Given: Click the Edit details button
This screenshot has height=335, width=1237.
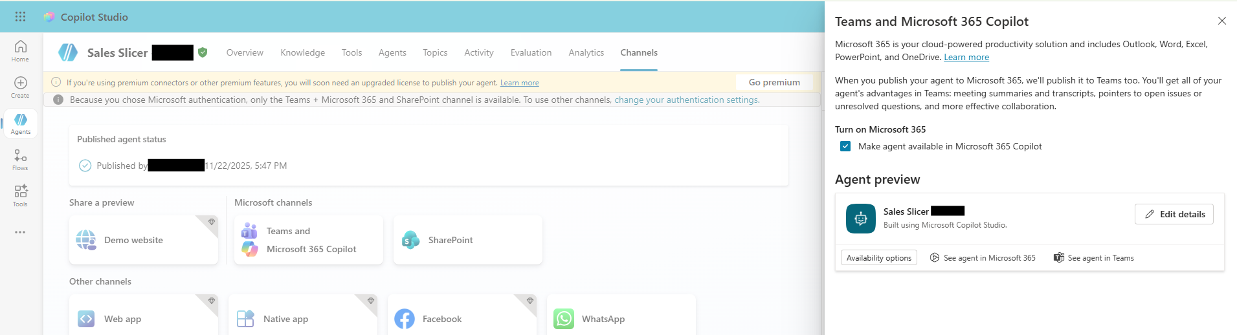Looking at the screenshot, I should tap(1174, 214).
